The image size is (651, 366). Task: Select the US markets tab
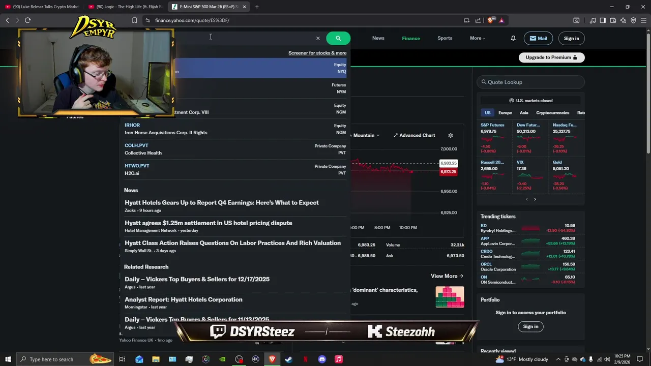click(x=487, y=113)
